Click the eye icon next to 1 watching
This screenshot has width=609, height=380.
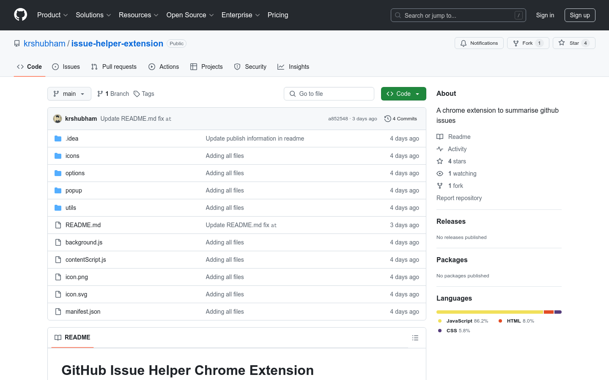pos(440,174)
